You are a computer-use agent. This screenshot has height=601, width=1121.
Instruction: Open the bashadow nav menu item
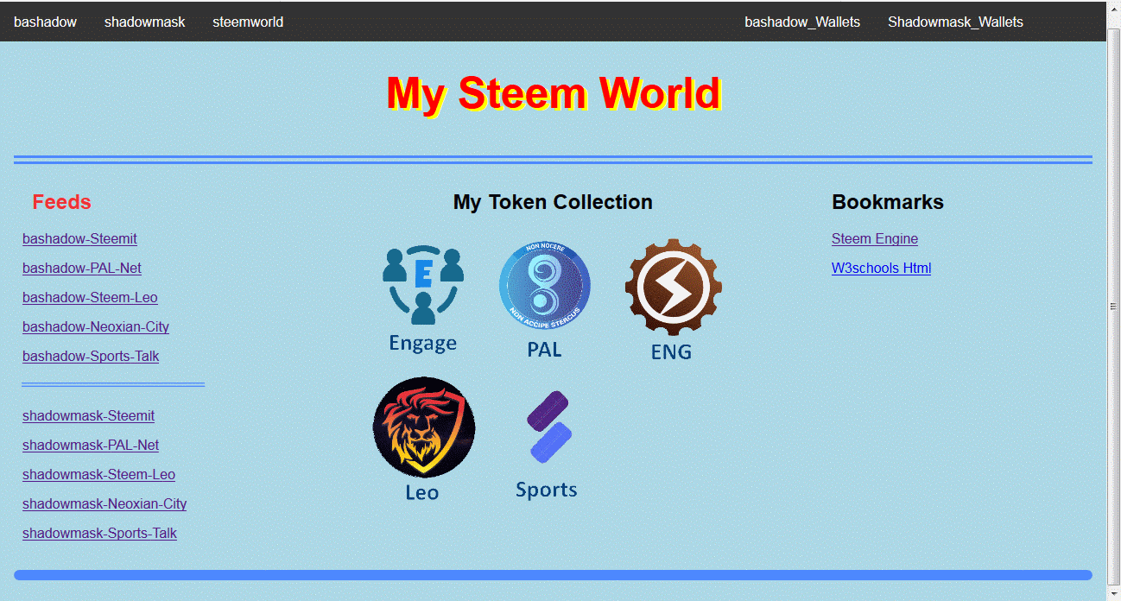[x=45, y=22]
